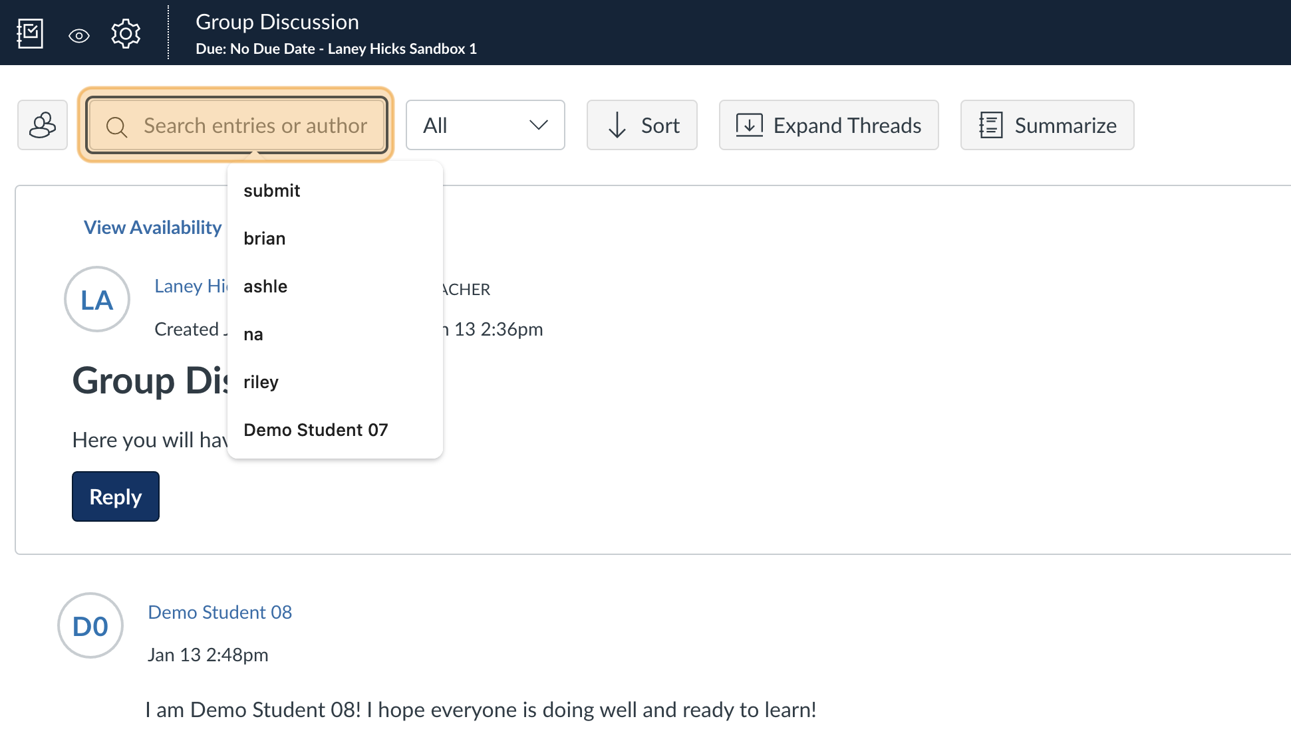Click the group members icon beside search
Image resolution: width=1291 pixels, height=747 pixels.
[42, 125]
